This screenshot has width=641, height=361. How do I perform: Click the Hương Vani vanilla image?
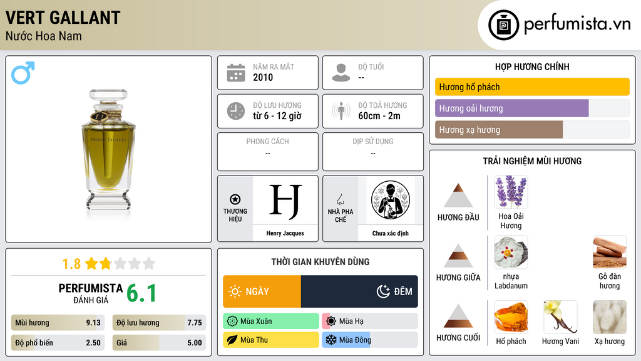[560, 317]
